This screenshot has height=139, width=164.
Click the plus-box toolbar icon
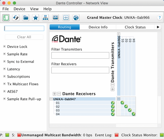pyautogui.click(x=66, y=18)
